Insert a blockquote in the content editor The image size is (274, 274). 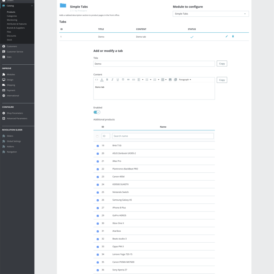pyautogui.click(x=128, y=80)
